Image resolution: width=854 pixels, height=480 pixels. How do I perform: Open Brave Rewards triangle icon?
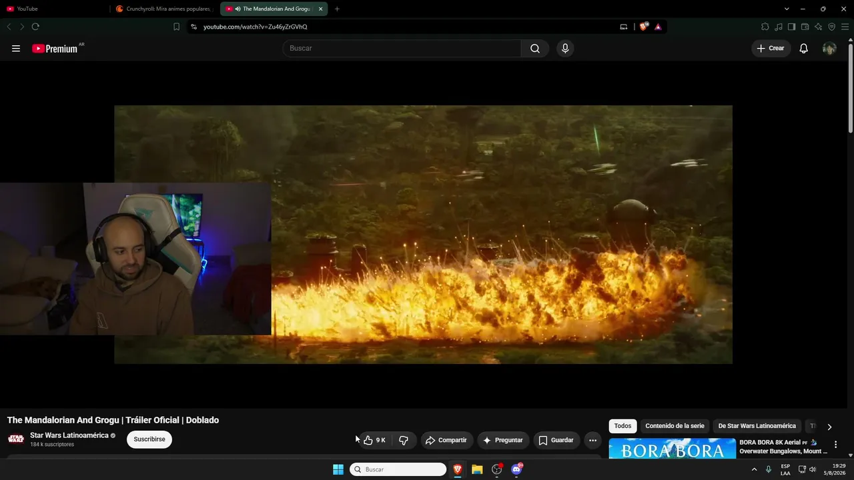point(658,27)
